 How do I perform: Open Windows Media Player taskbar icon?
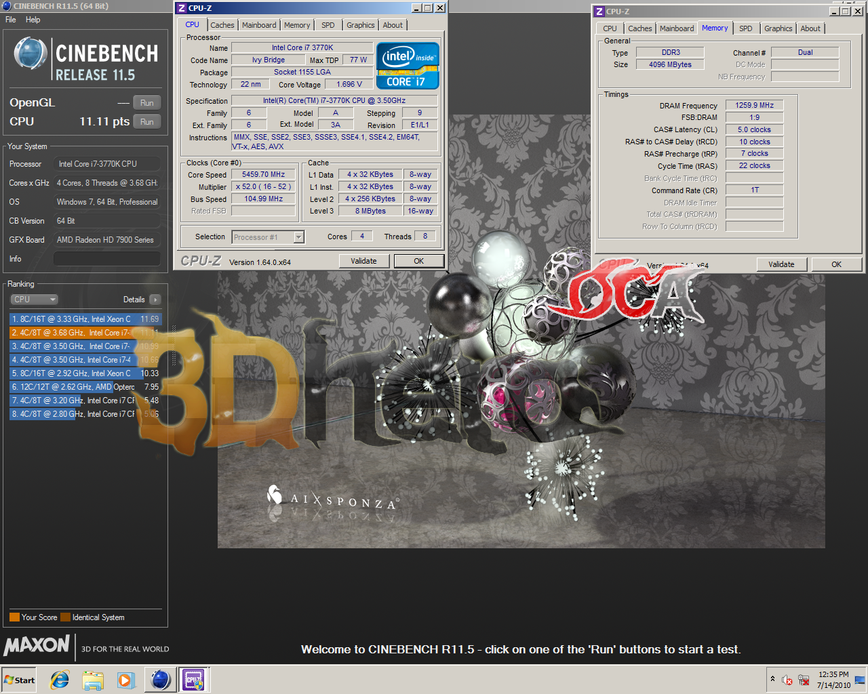(x=125, y=680)
